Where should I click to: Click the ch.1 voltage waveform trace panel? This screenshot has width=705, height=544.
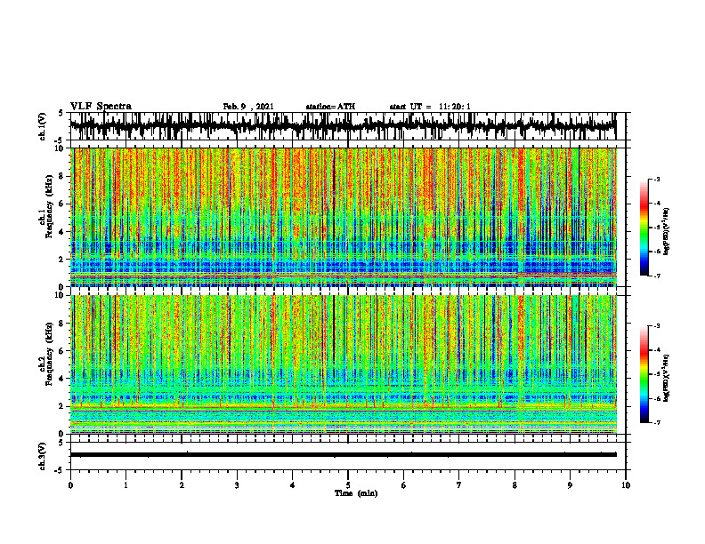pyautogui.click(x=347, y=126)
